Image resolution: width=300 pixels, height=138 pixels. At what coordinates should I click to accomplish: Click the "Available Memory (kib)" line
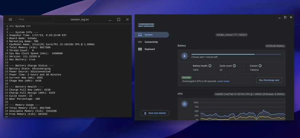[33, 111]
